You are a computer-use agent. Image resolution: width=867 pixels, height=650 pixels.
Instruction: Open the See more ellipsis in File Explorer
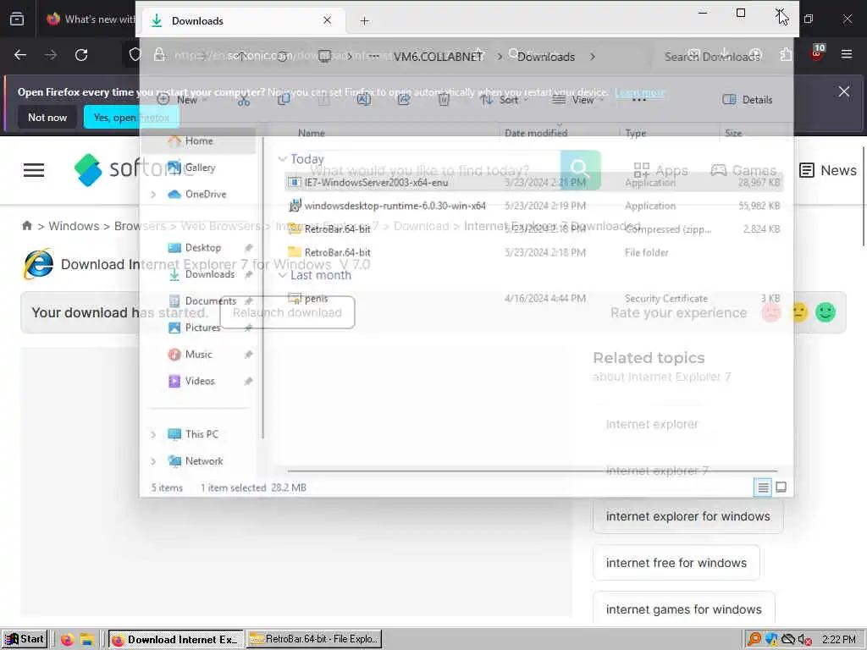pos(638,100)
